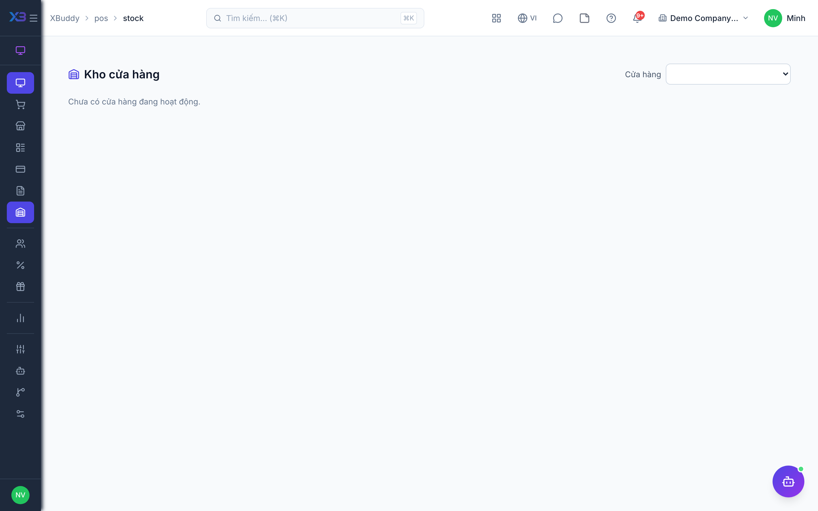The width and height of the screenshot is (818, 511).
Task: Go to pos breadcrumb link
Action: (x=101, y=18)
